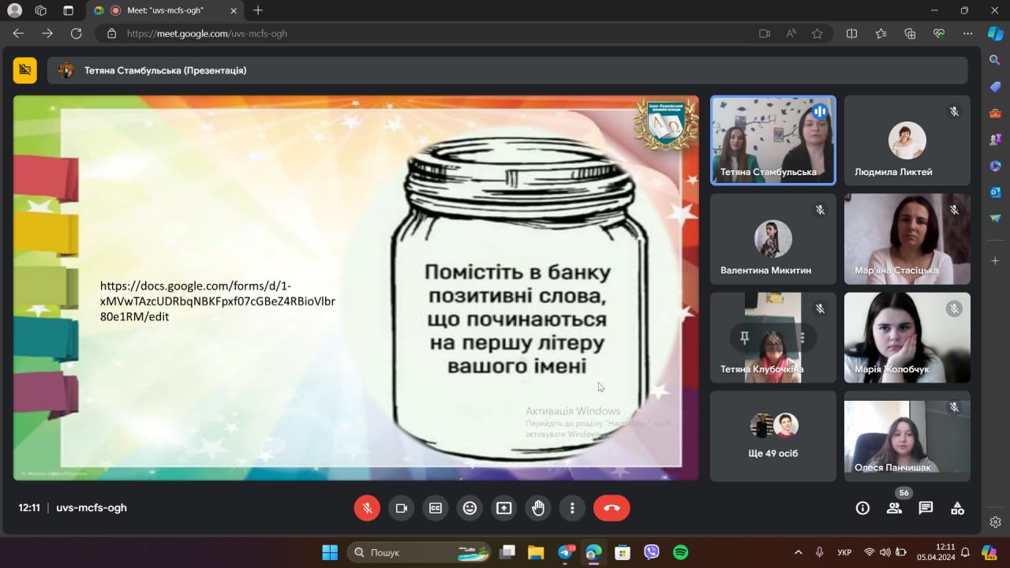Open the emoji reaction picker

(x=469, y=508)
